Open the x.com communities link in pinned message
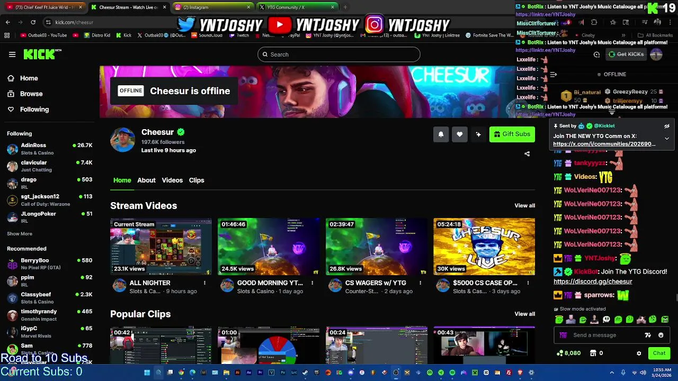 point(604,144)
